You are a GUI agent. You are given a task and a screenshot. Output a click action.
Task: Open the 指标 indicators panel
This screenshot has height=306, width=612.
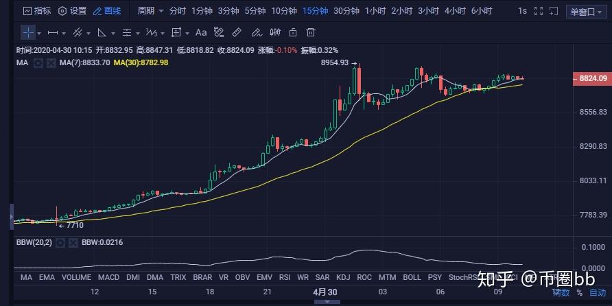[37, 11]
